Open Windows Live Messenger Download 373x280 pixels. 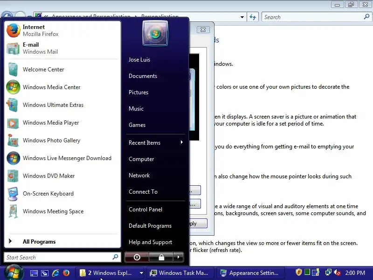point(62,158)
